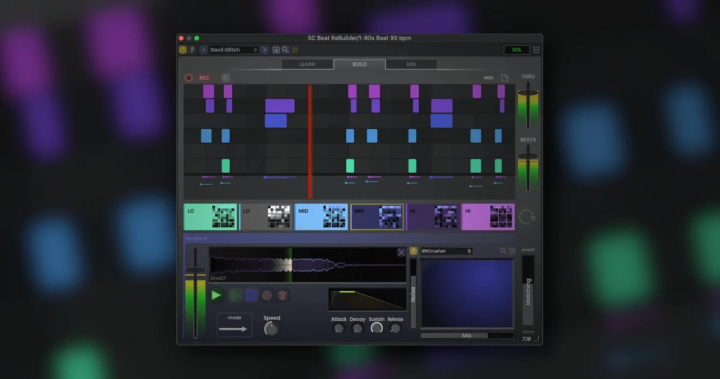
Task: Click the stacked layers icon
Action: (x=283, y=295)
